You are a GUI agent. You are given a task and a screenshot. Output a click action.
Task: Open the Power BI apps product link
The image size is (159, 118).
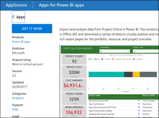pyautogui.click(x=21, y=42)
